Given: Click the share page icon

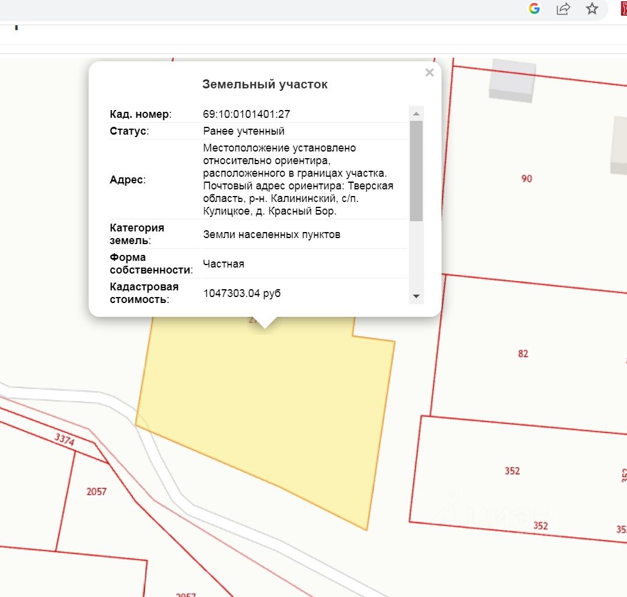Looking at the screenshot, I should (x=563, y=8).
